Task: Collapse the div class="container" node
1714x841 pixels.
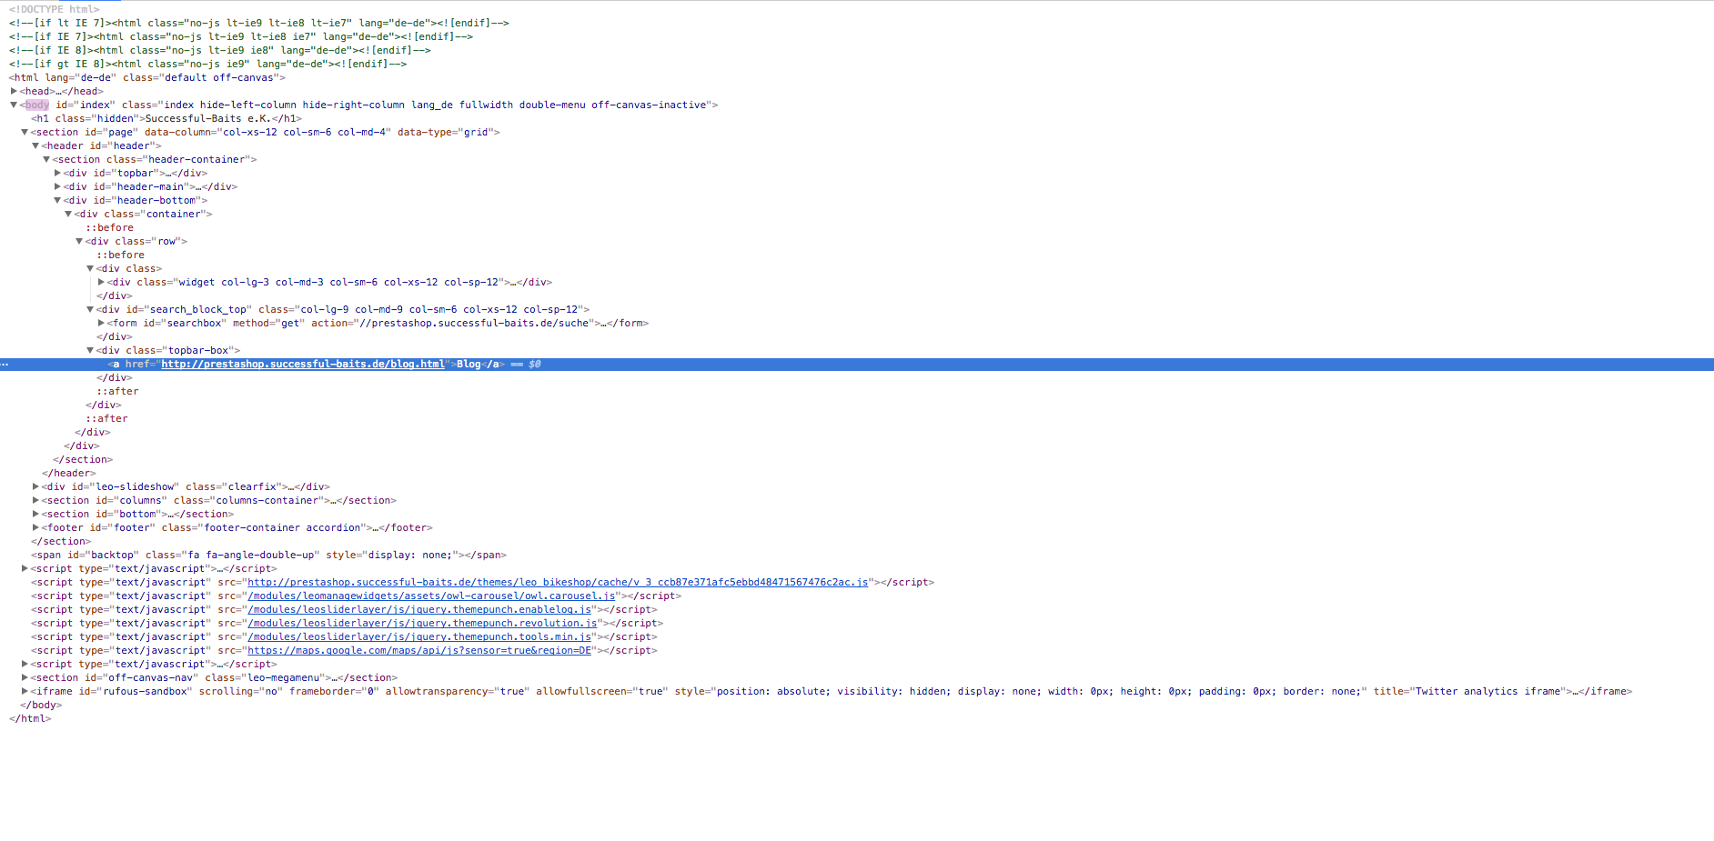Action: coord(68,214)
